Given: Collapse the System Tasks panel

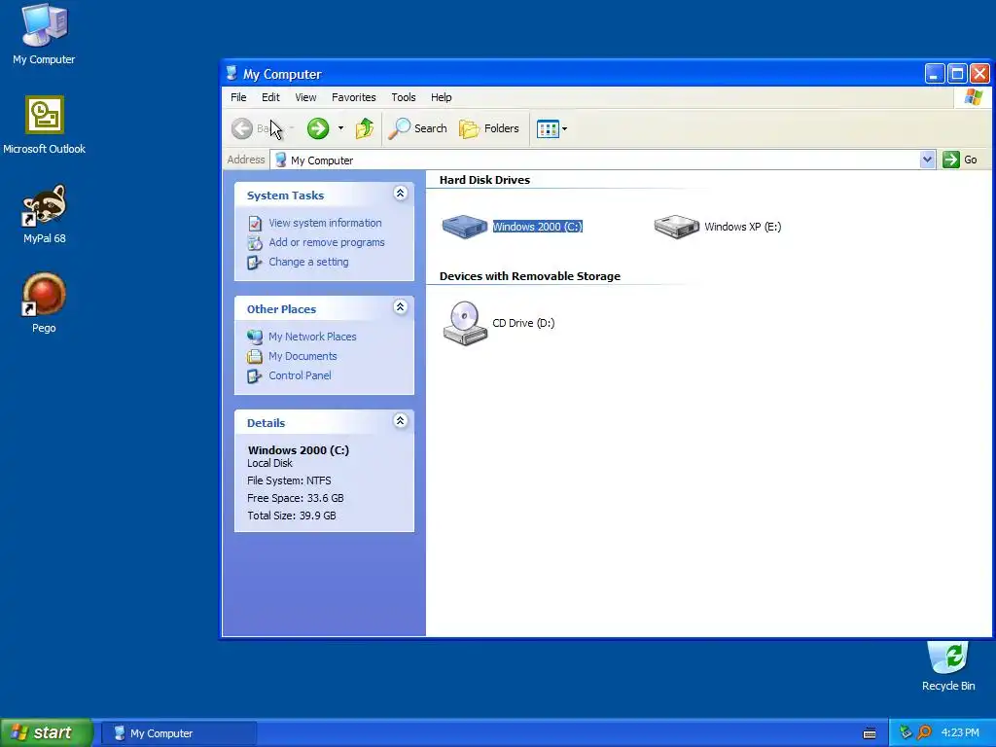Looking at the screenshot, I should click(x=400, y=194).
